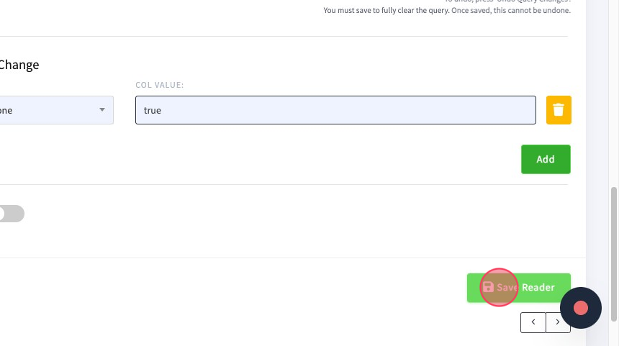Image resolution: width=619 pixels, height=346 pixels.
Task: Click the page vertical scrollbar
Action: (613, 254)
